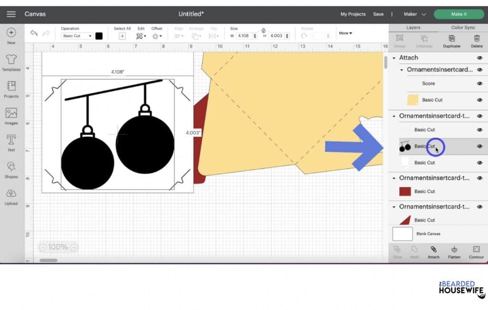
Task: Click the Save link
Action: (x=378, y=14)
